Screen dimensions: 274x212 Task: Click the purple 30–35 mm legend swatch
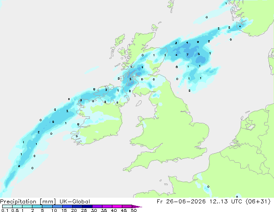click(97, 206)
